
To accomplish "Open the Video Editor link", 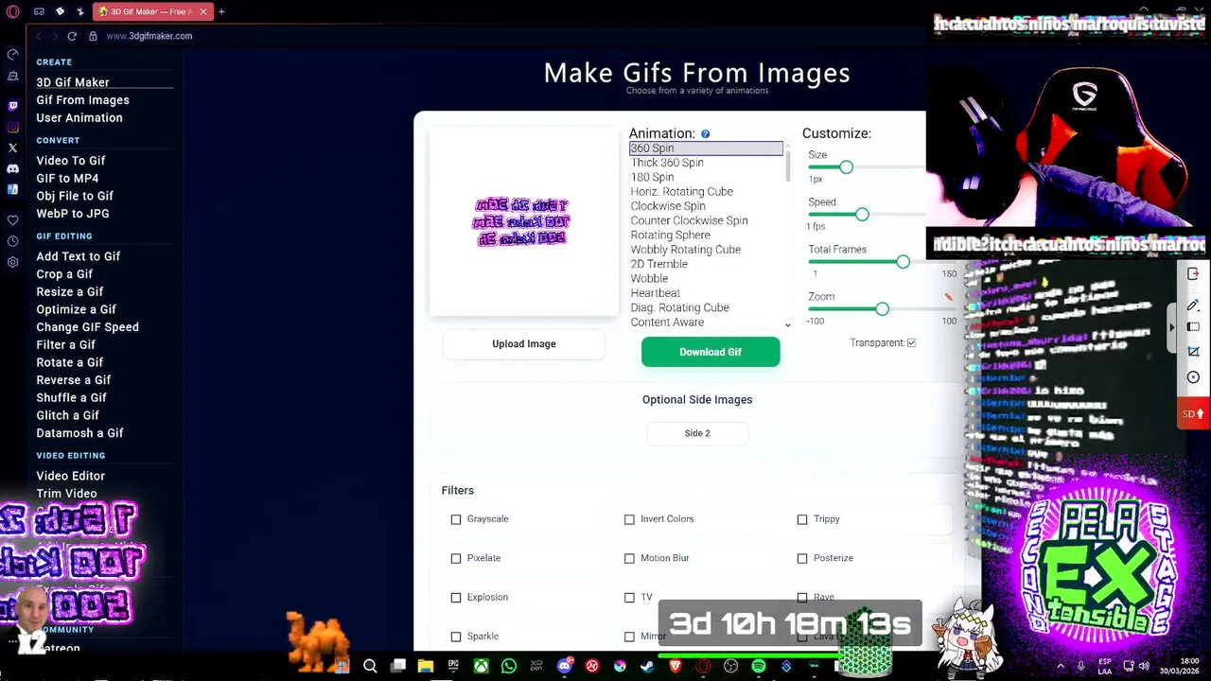I will coord(71,476).
